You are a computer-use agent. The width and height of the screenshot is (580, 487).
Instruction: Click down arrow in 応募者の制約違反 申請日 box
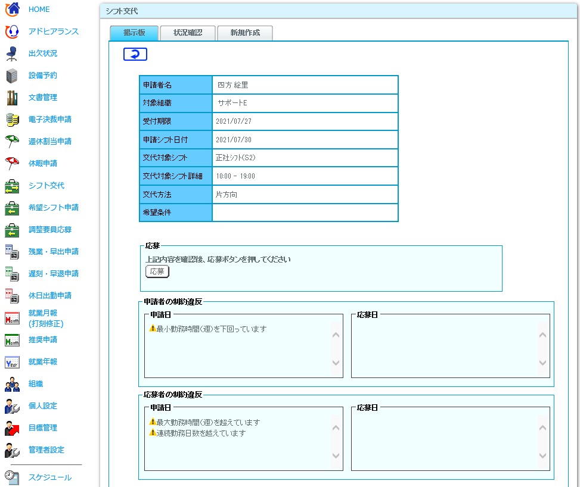336,455
